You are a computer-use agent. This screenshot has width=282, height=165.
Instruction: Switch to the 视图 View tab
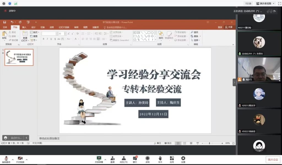coord(85,27)
